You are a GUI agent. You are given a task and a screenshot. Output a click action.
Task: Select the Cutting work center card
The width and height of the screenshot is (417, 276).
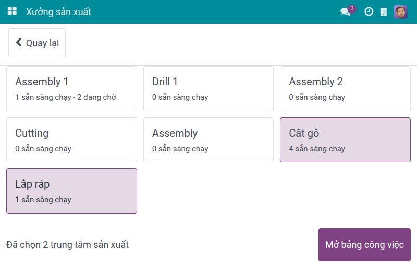coord(71,140)
